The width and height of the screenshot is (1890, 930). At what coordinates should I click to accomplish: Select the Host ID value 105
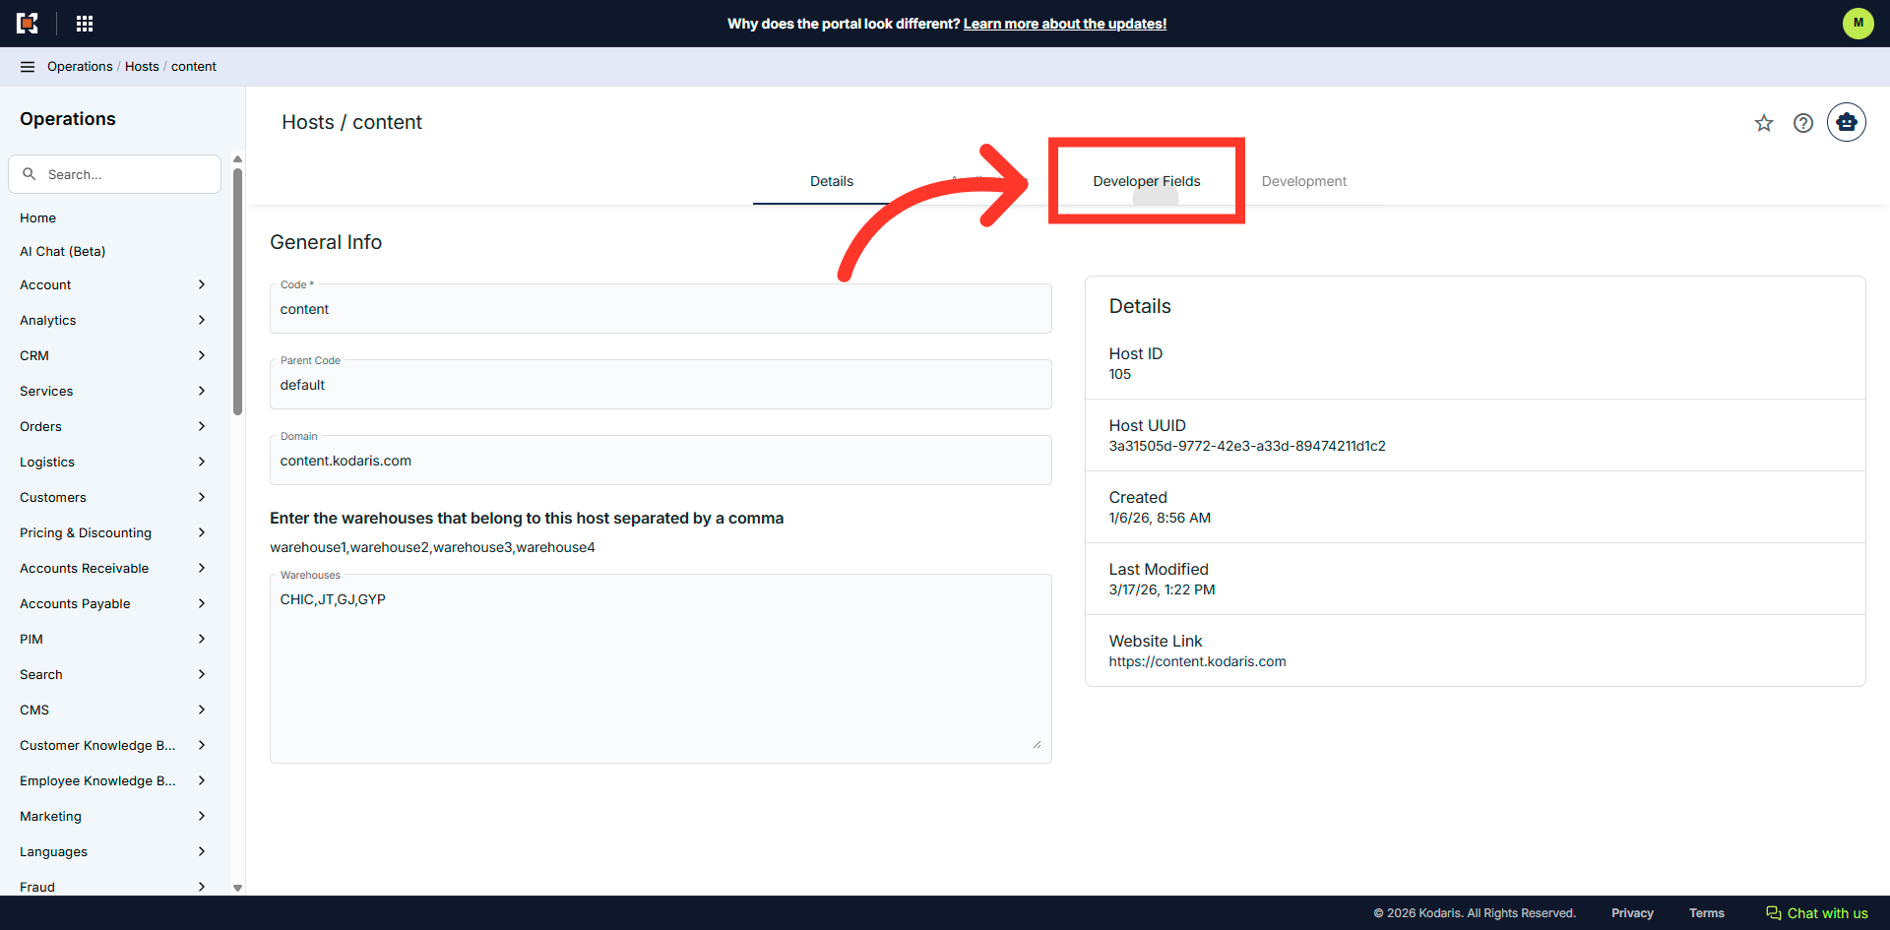1120,374
